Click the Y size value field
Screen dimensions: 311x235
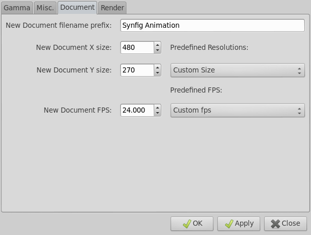click(x=137, y=70)
